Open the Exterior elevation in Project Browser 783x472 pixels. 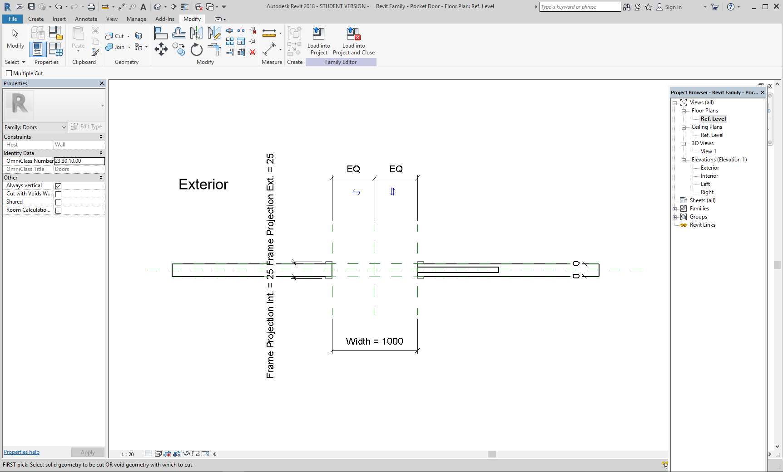coord(709,168)
